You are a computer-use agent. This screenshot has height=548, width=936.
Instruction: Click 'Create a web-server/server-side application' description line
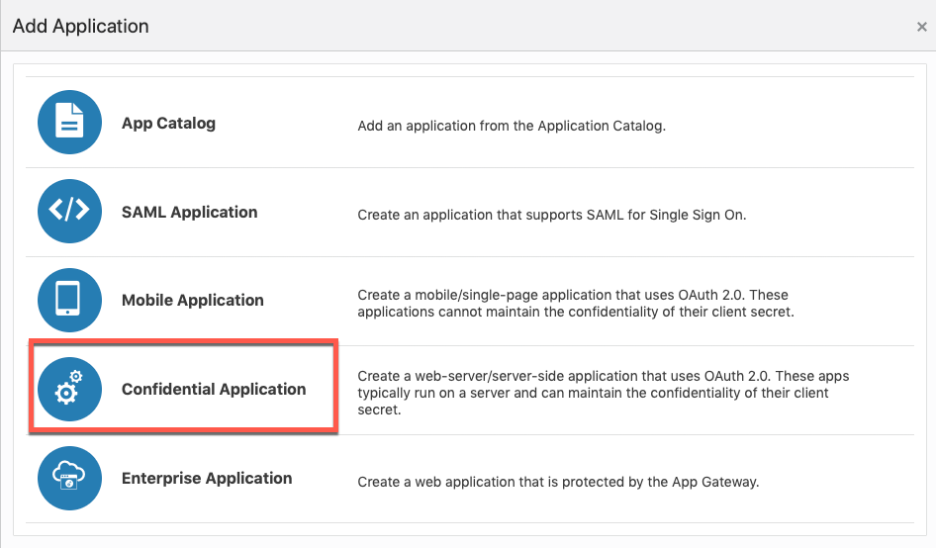(x=603, y=376)
